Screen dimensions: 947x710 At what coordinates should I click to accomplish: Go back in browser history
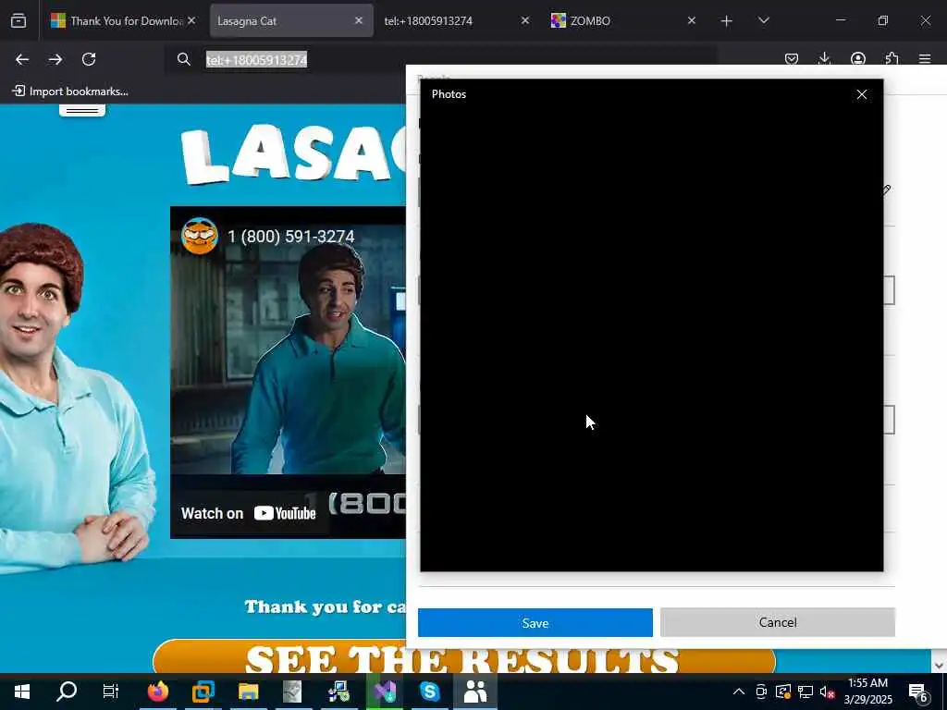click(x=22, y=59)
